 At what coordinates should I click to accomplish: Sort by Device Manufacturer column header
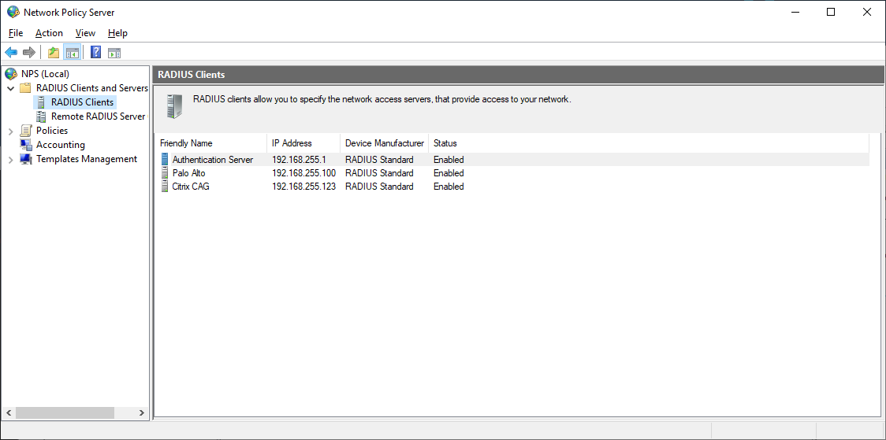tap(385, 143)
